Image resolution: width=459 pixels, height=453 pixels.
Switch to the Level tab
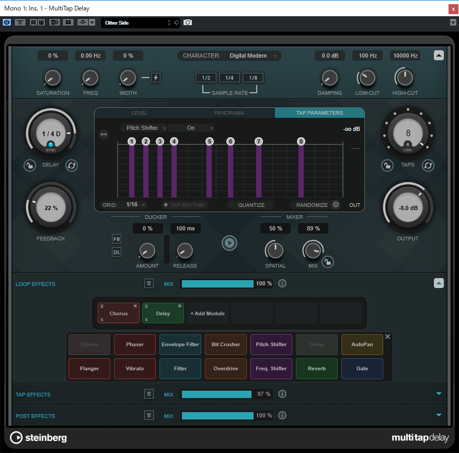[140, 113]
